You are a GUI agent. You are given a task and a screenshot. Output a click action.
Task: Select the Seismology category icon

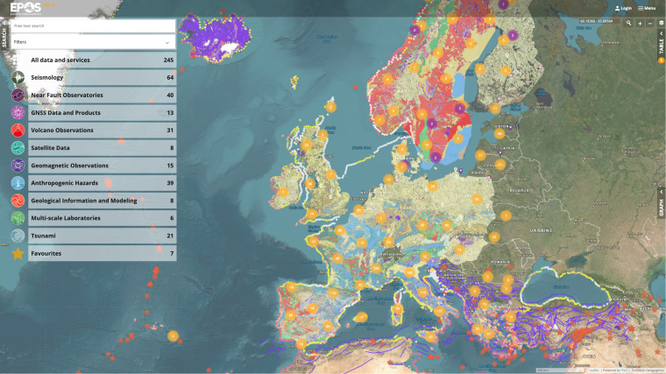tap(18, 78)
